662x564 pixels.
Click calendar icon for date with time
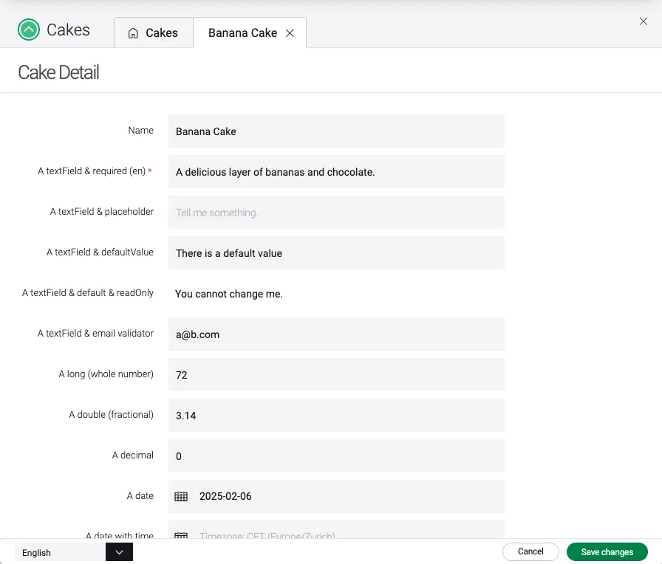(x=181, y=534)
